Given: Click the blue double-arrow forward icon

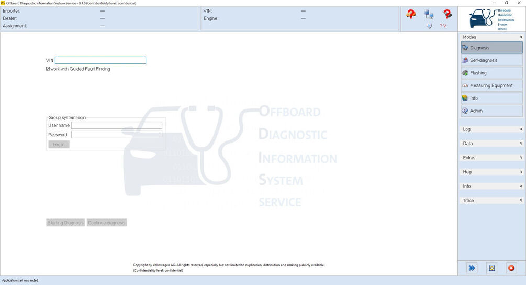Looking at the screenshot, I should tap(472, 268).
